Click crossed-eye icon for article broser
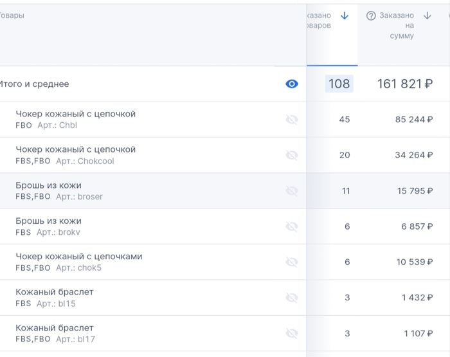The image size is (450, 357). (x=292, y=191)
